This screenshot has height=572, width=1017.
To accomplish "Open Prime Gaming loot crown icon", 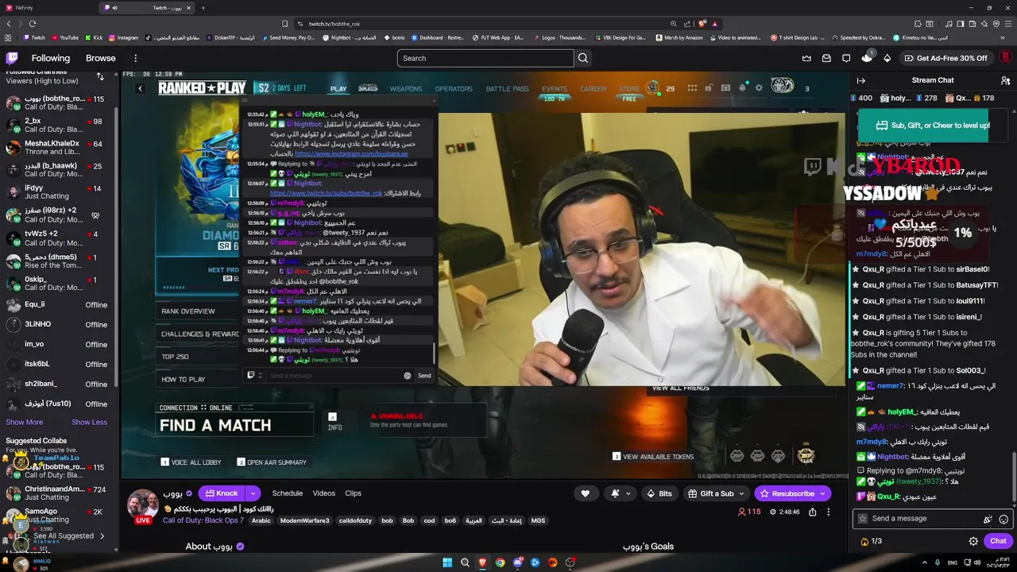I will coord(806,58).
